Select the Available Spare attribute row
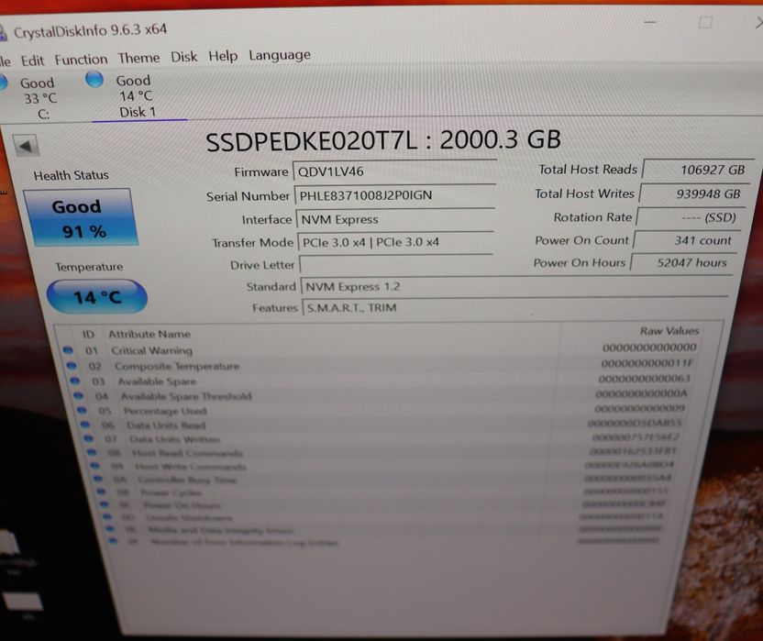Viewport: 763px width, 641px height. [382, 381]
